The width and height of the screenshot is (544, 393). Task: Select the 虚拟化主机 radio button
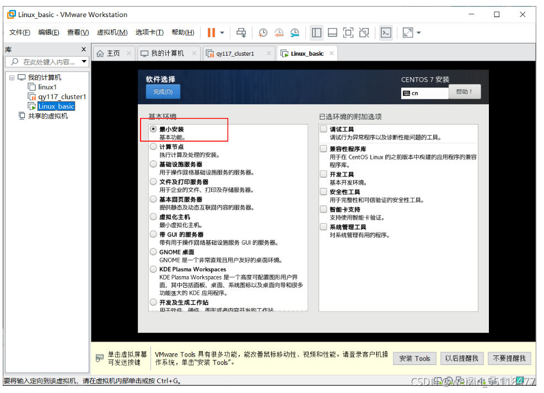tap(153, 217)
